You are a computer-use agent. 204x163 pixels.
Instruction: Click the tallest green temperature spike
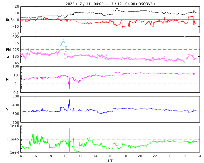click(69, 128)
